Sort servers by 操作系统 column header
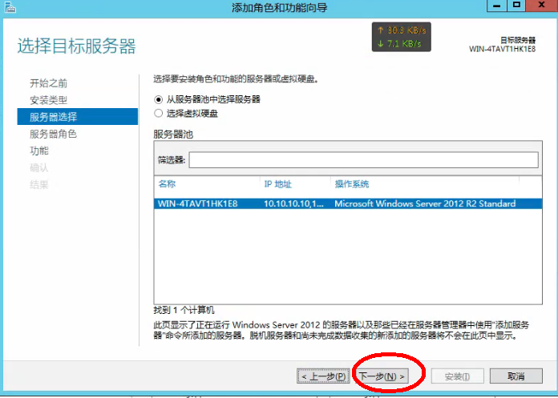 [433, 183]
